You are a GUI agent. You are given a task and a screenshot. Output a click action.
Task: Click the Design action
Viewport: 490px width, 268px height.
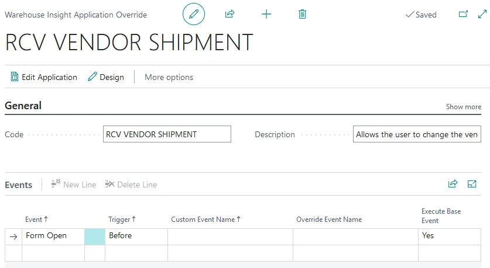click(x=106, y=77)
